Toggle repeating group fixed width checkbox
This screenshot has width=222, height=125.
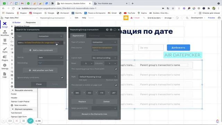click(116, 69)
